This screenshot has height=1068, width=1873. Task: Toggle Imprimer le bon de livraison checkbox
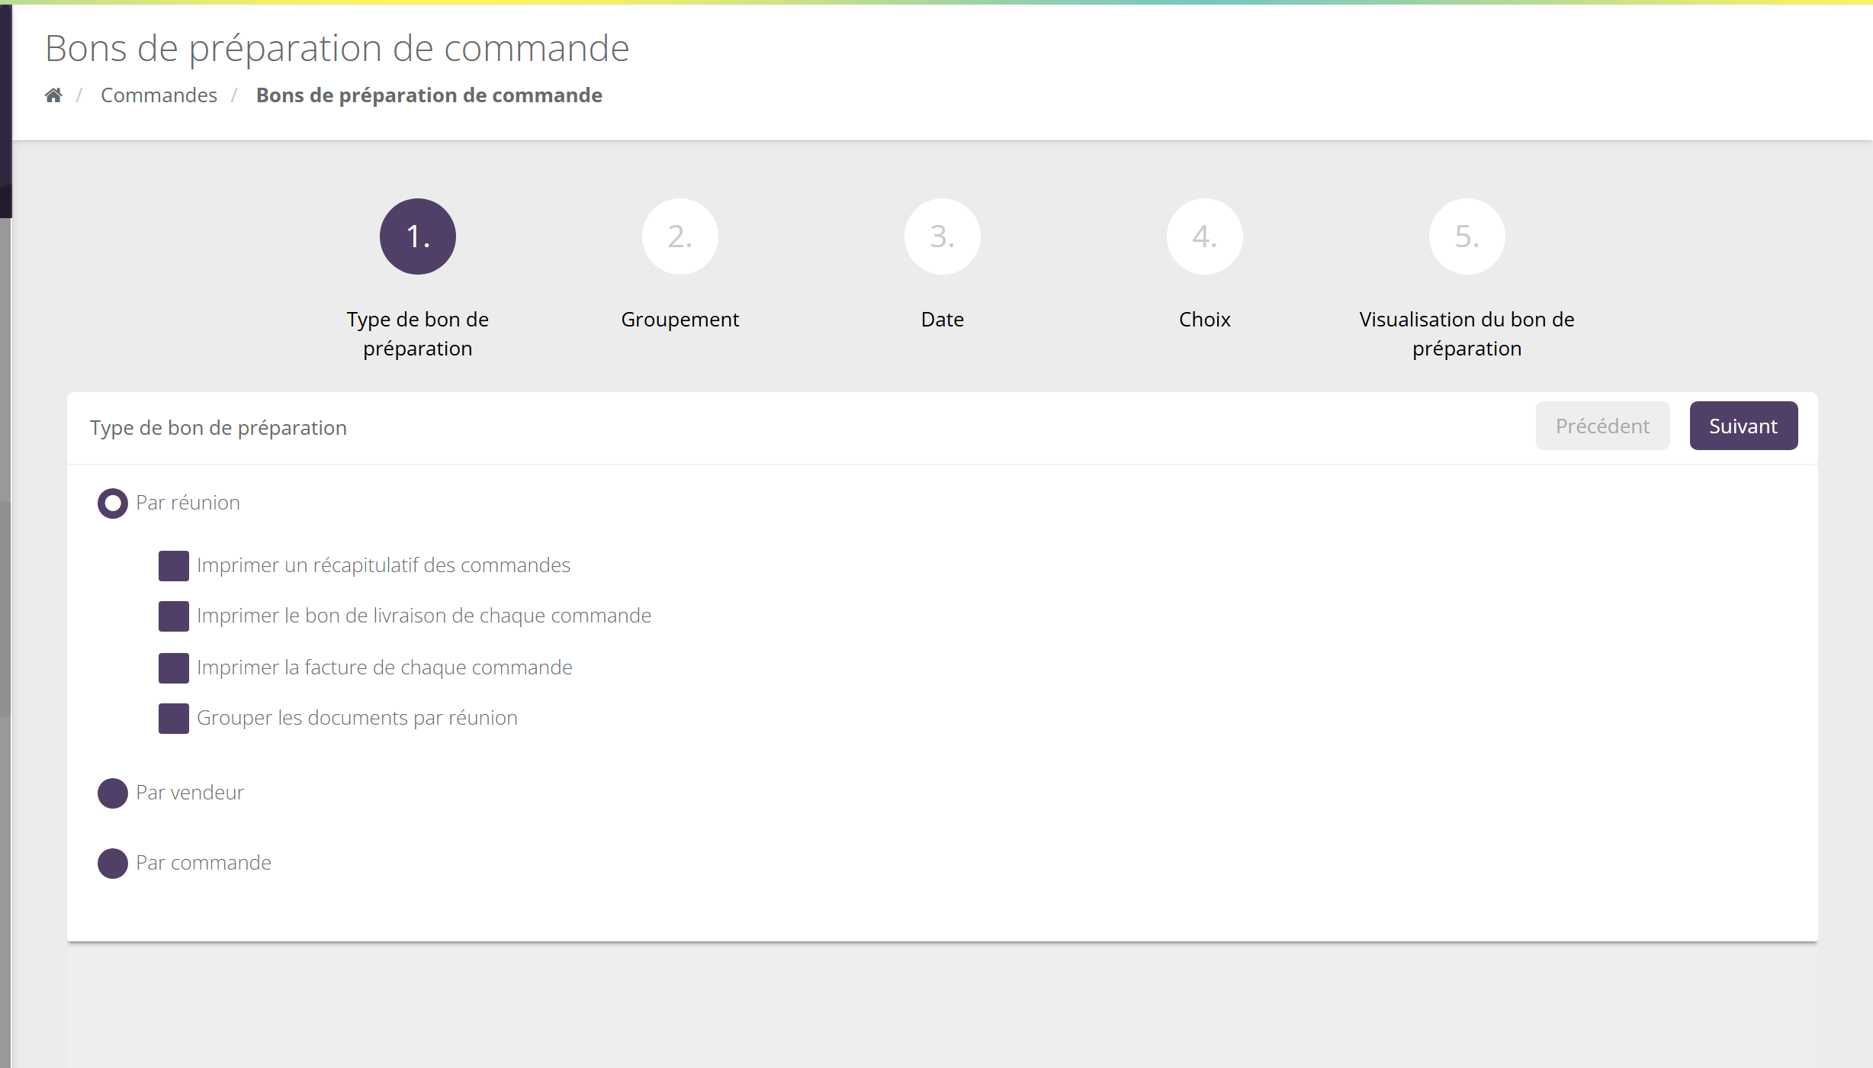coord(174,616)
